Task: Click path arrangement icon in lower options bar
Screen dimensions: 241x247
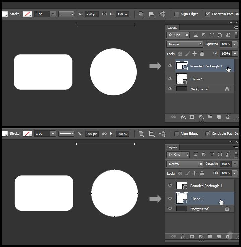Action: tap(163, 134)
